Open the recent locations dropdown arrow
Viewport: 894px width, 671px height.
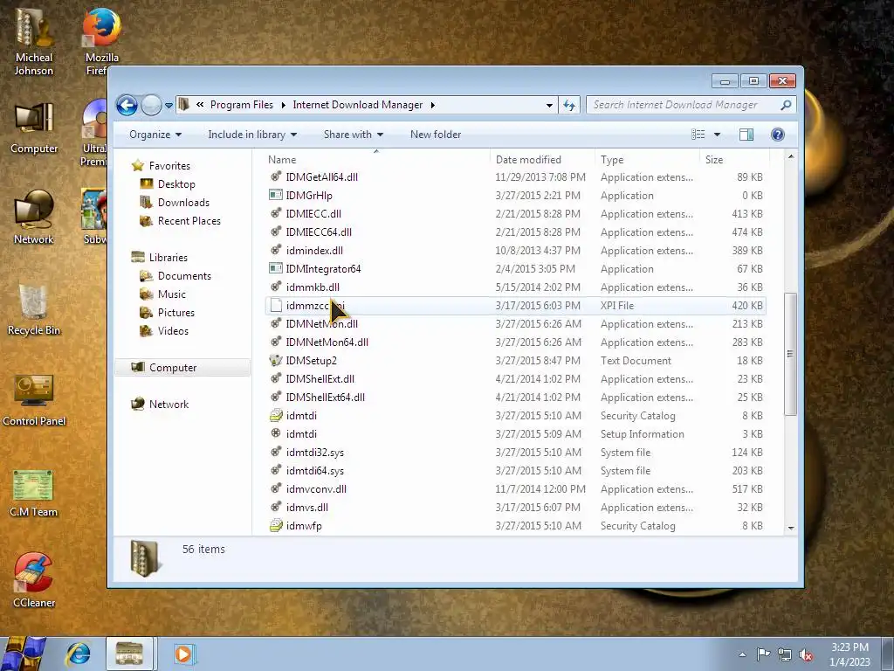coord(168,105)
